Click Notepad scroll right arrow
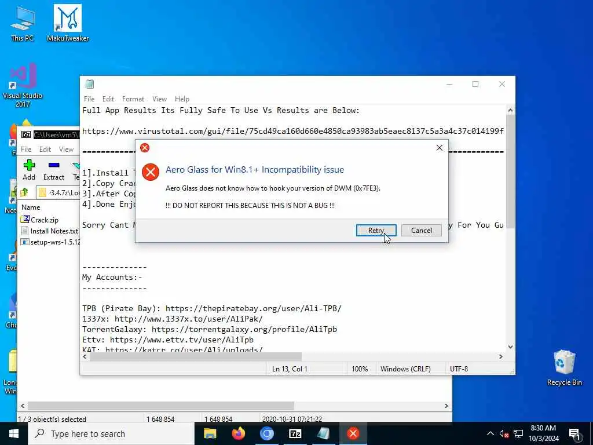 coord(501,356)
